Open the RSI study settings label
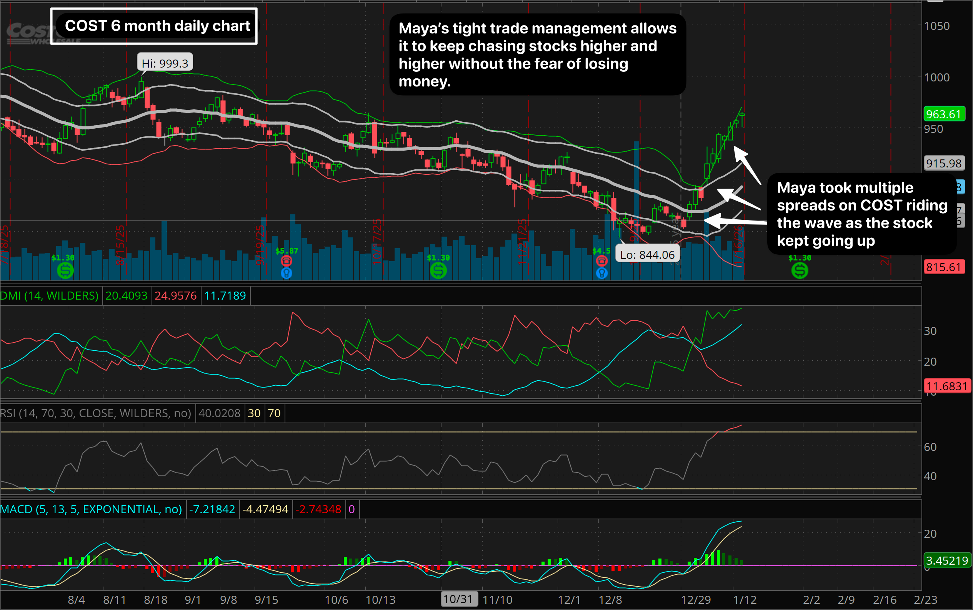973x610 pixels. tap(96, 413)
